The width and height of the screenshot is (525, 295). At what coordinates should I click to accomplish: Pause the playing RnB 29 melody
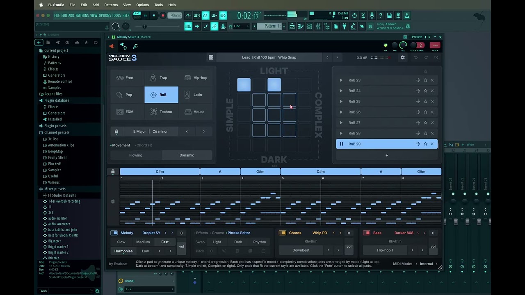pyautogui.click(x=341, y=144)
